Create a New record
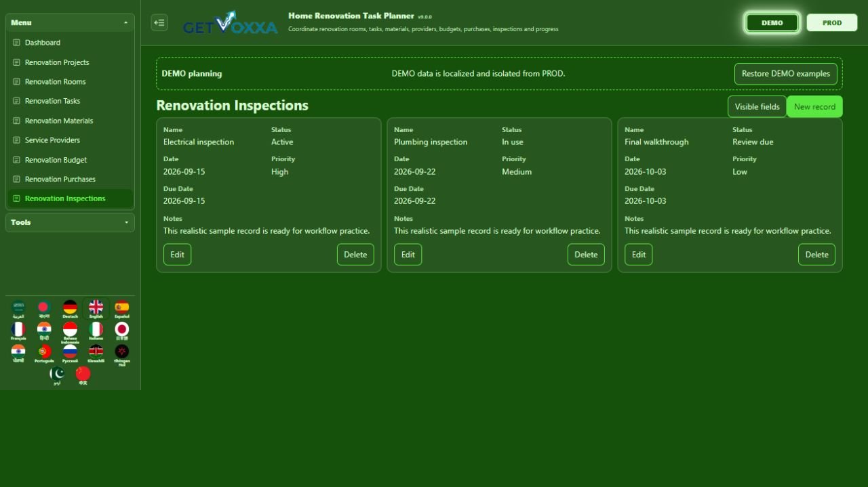 pyautogui.click(x=814, y=107)
